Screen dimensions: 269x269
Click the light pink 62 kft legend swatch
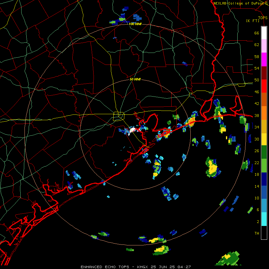click(x=264, y=46)
